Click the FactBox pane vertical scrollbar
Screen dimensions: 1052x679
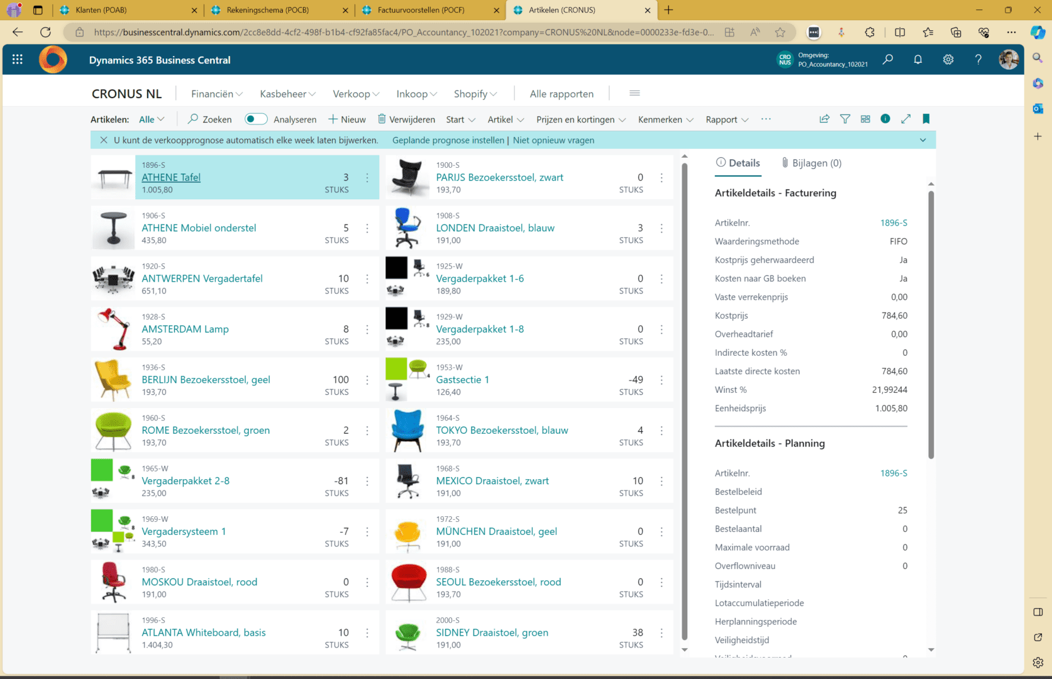[931, 324]
